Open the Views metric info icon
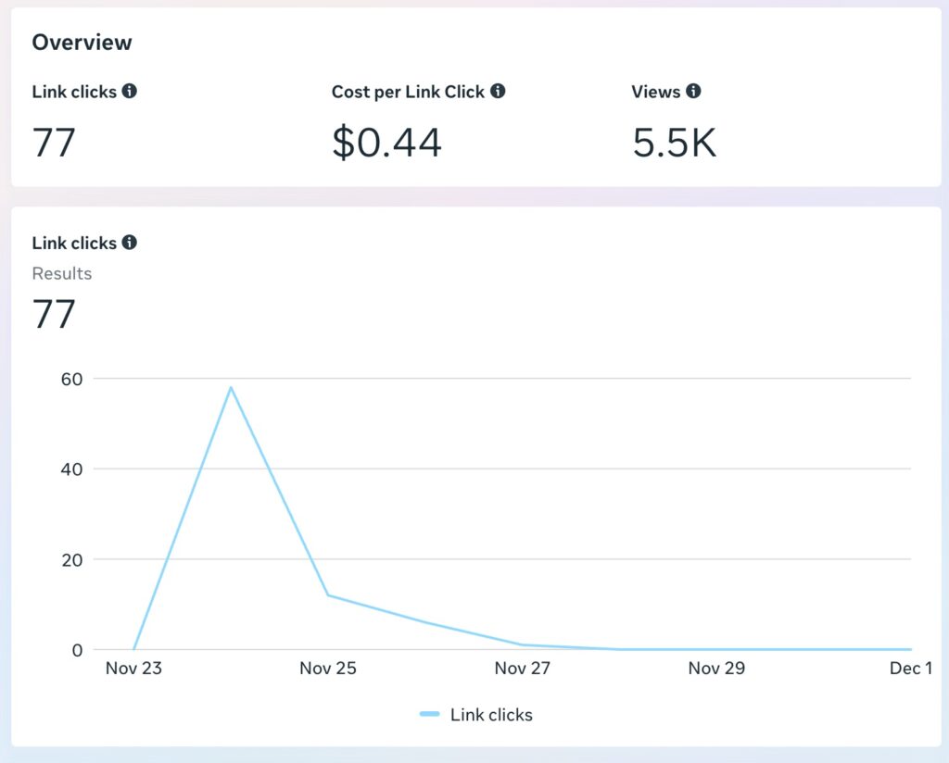This screenshot has height=763, width=949. click(x=693, y=92)
